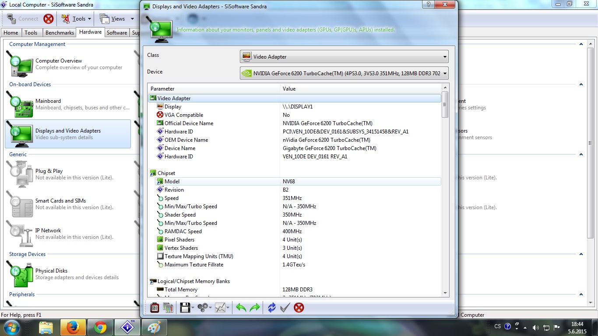Collapse the Generic section chevron
Screen dimensions: 598x336
tap(581, 154)
